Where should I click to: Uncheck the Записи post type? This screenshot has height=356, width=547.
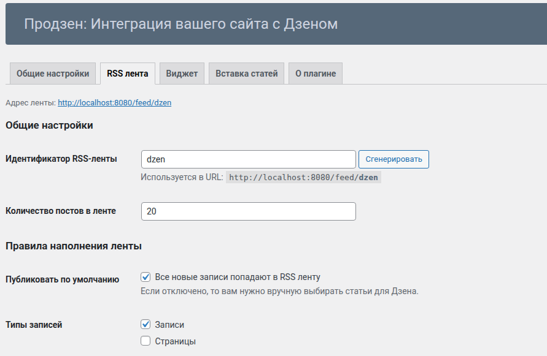pyautogui.click(x=145, y=324)
